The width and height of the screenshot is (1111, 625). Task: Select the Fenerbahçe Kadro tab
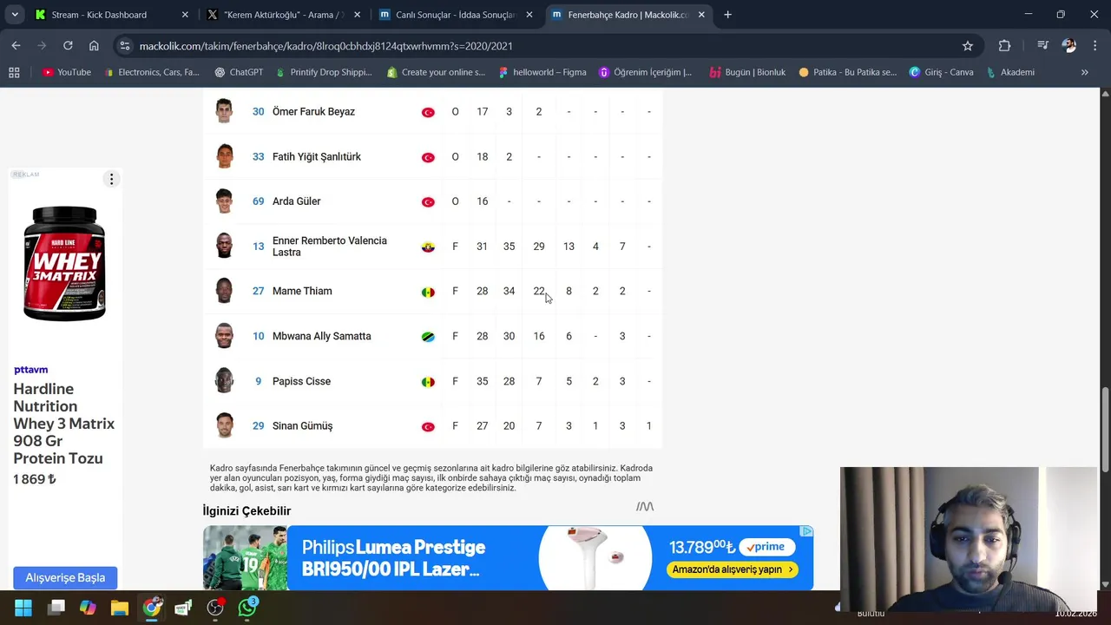click(628, 15)
